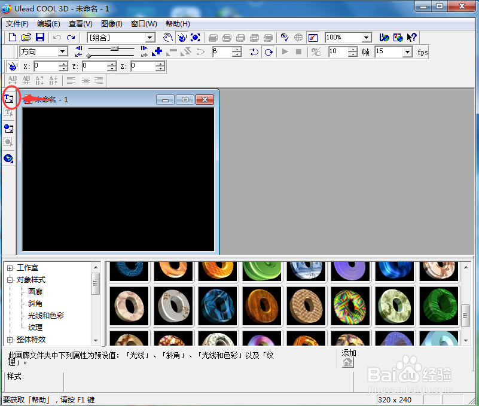Click the 320 x 240 status bar size
479x406 pixels.
[395, 399]
